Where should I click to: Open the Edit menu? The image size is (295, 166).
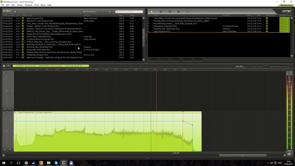click(7, 5)
